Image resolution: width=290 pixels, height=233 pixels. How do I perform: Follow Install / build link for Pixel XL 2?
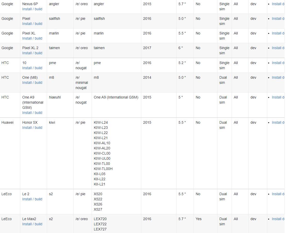pos(32,53)
